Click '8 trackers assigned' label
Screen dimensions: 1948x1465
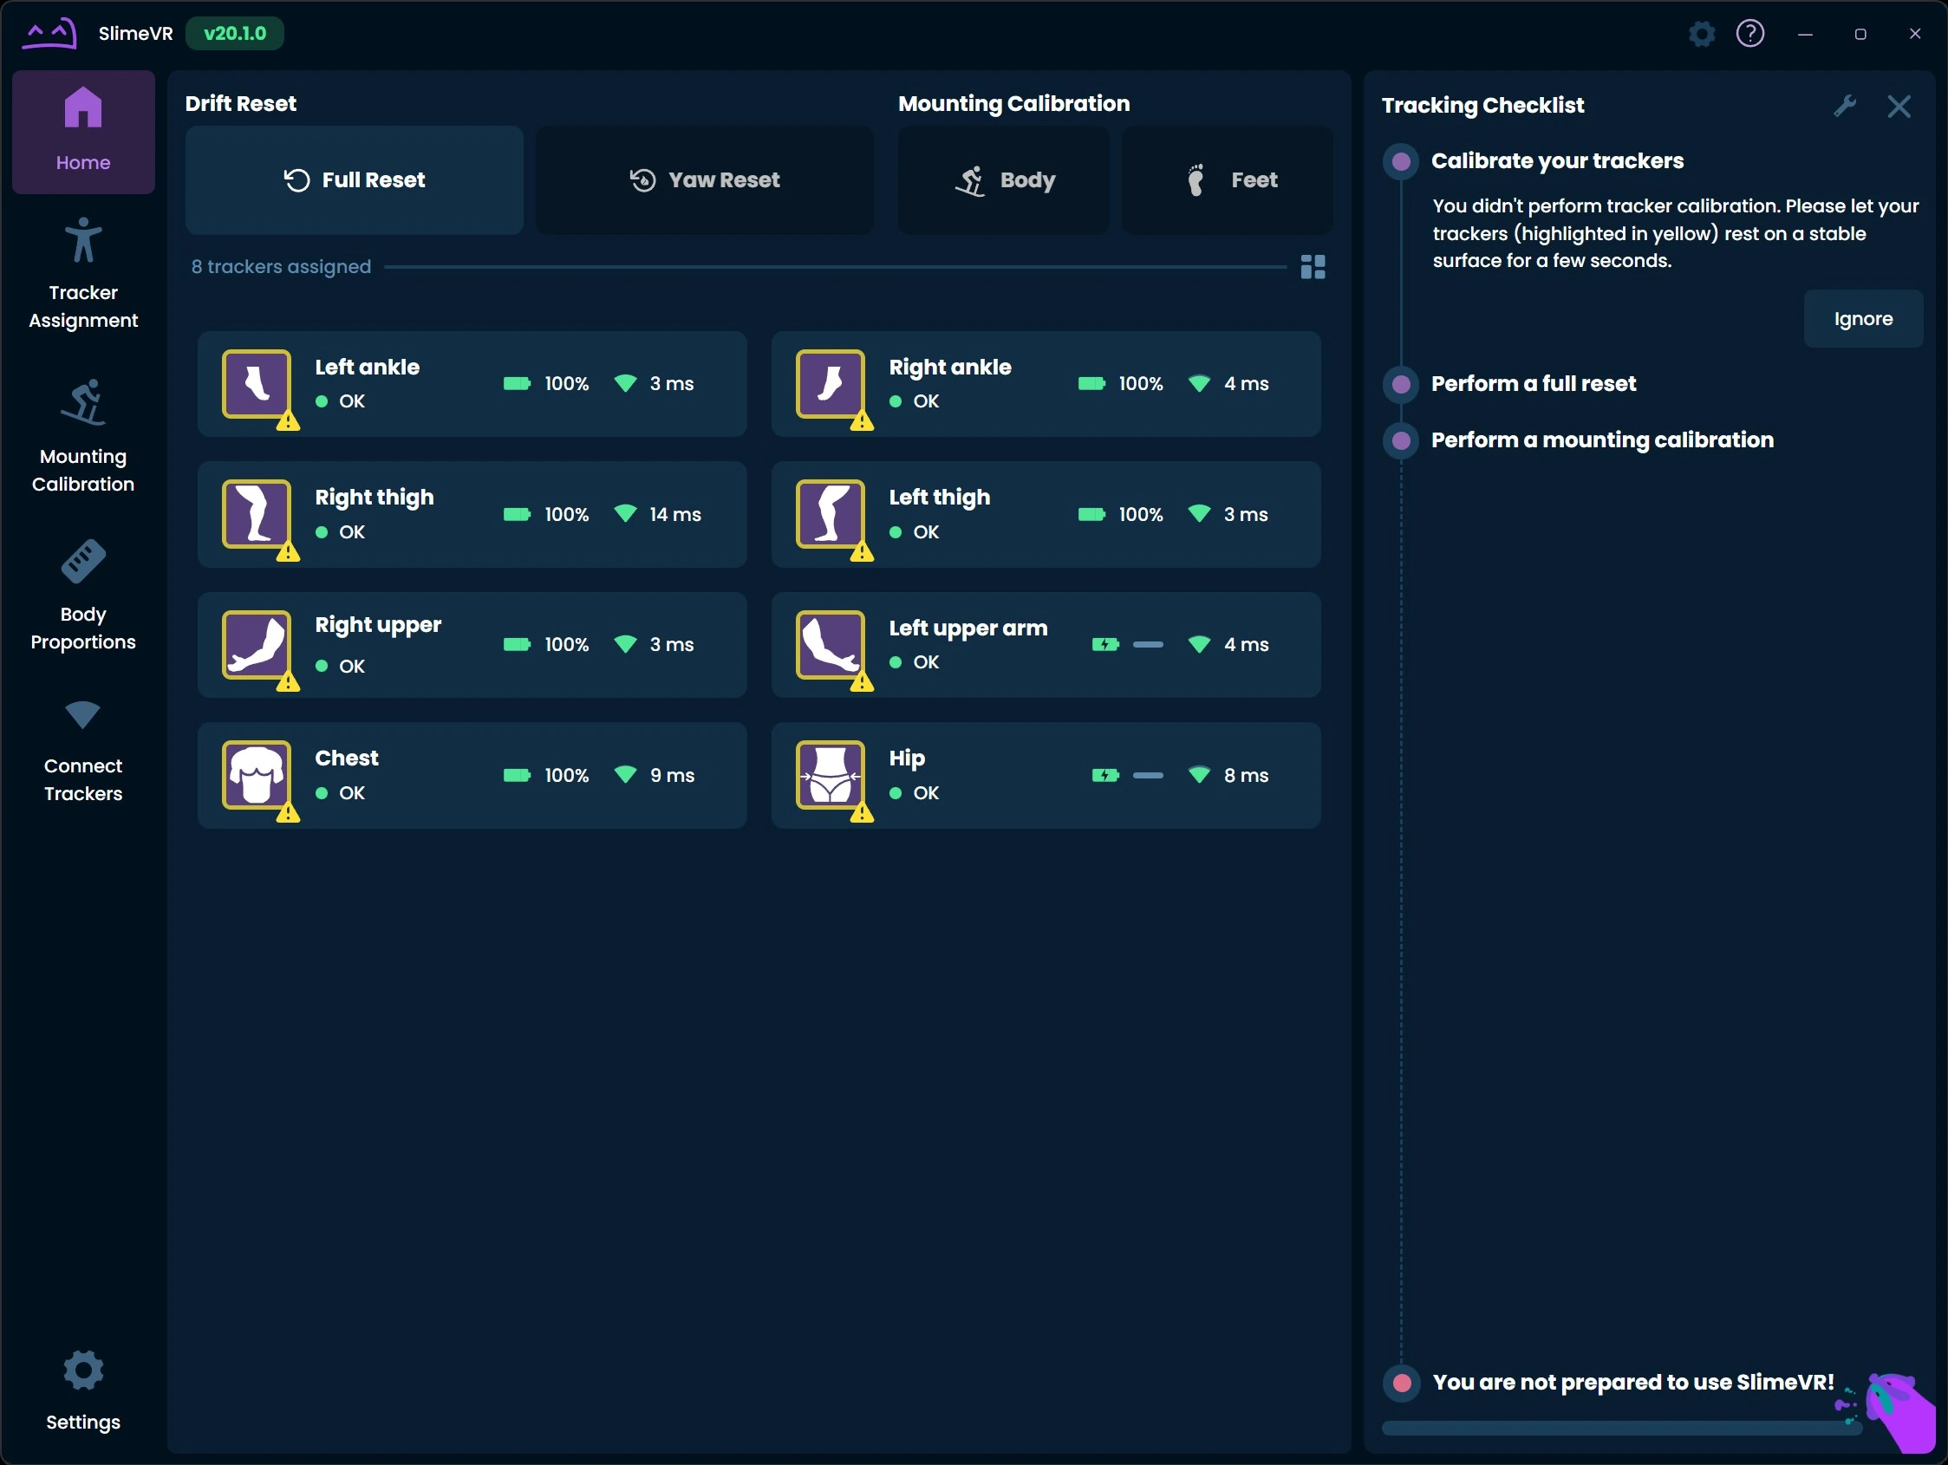[x=281, y=267]
